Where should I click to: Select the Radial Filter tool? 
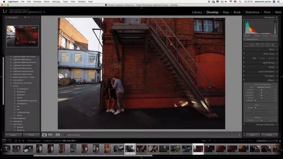coord(268,45)
